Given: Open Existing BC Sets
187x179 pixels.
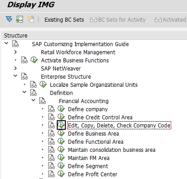Looking at the screenshot, I should 64,20.
